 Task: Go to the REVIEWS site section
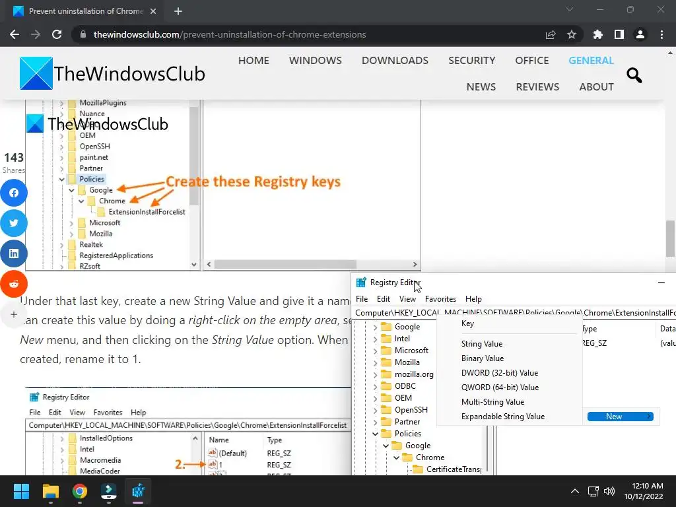(537, 86)
